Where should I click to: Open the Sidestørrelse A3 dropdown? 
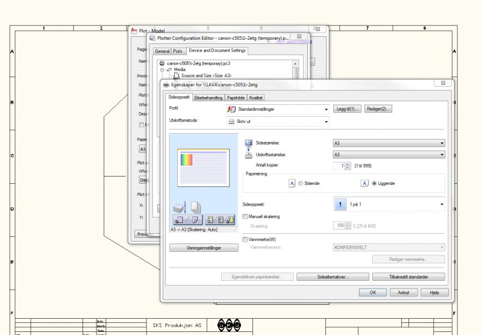click(x=389, y=143)
